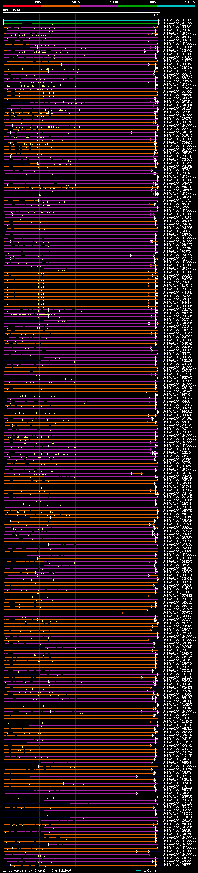This screenshot has width=198, height=873.
Task: Click hit label UniRef100_Q39789
Action: (178, 119)
